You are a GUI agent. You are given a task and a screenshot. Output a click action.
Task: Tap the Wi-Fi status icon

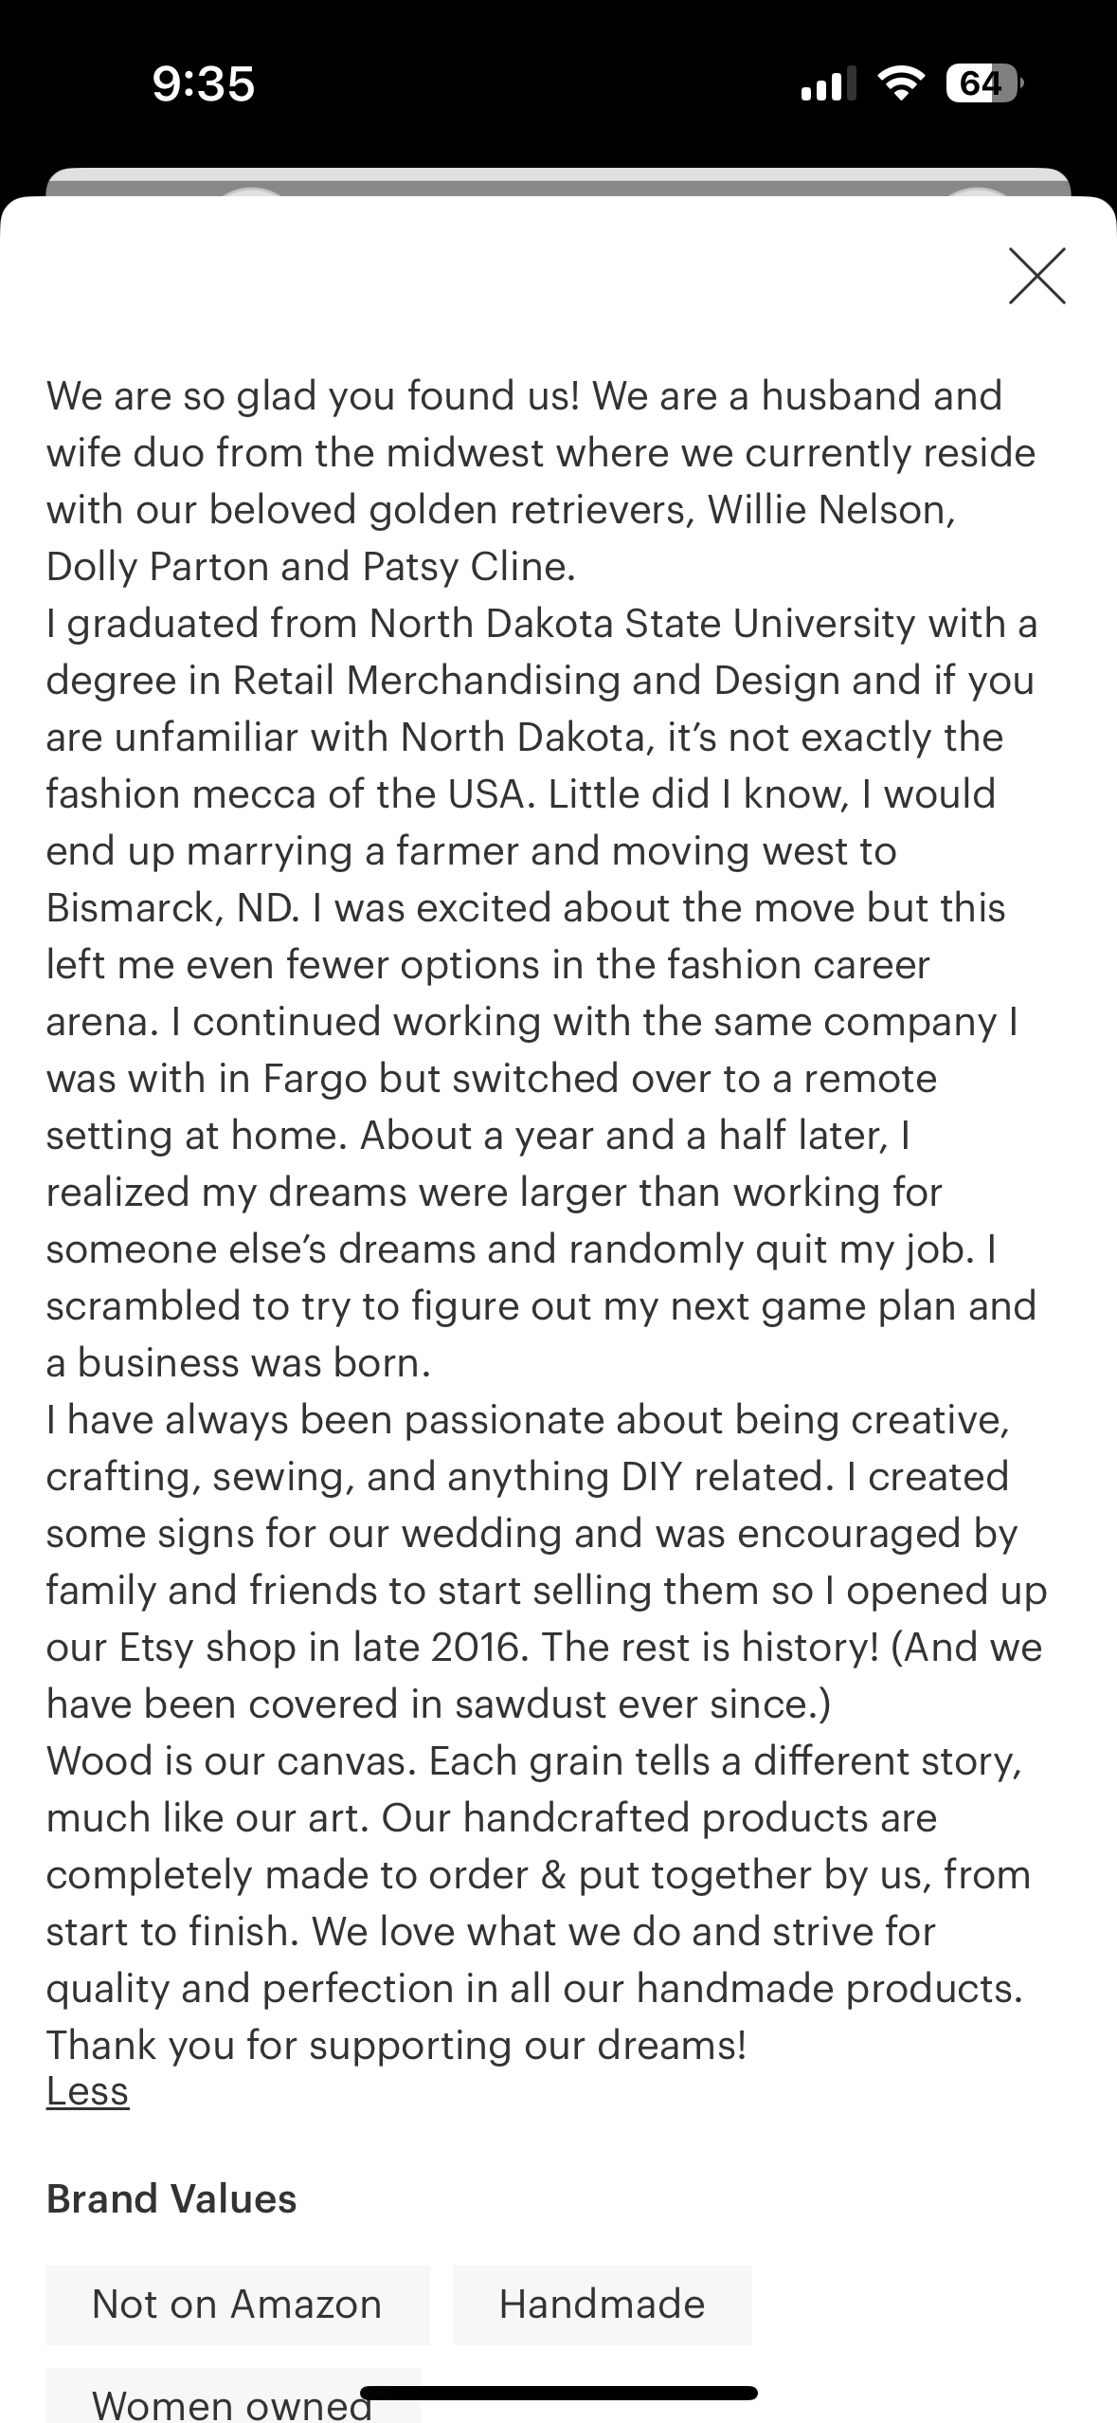coord(901,84)
